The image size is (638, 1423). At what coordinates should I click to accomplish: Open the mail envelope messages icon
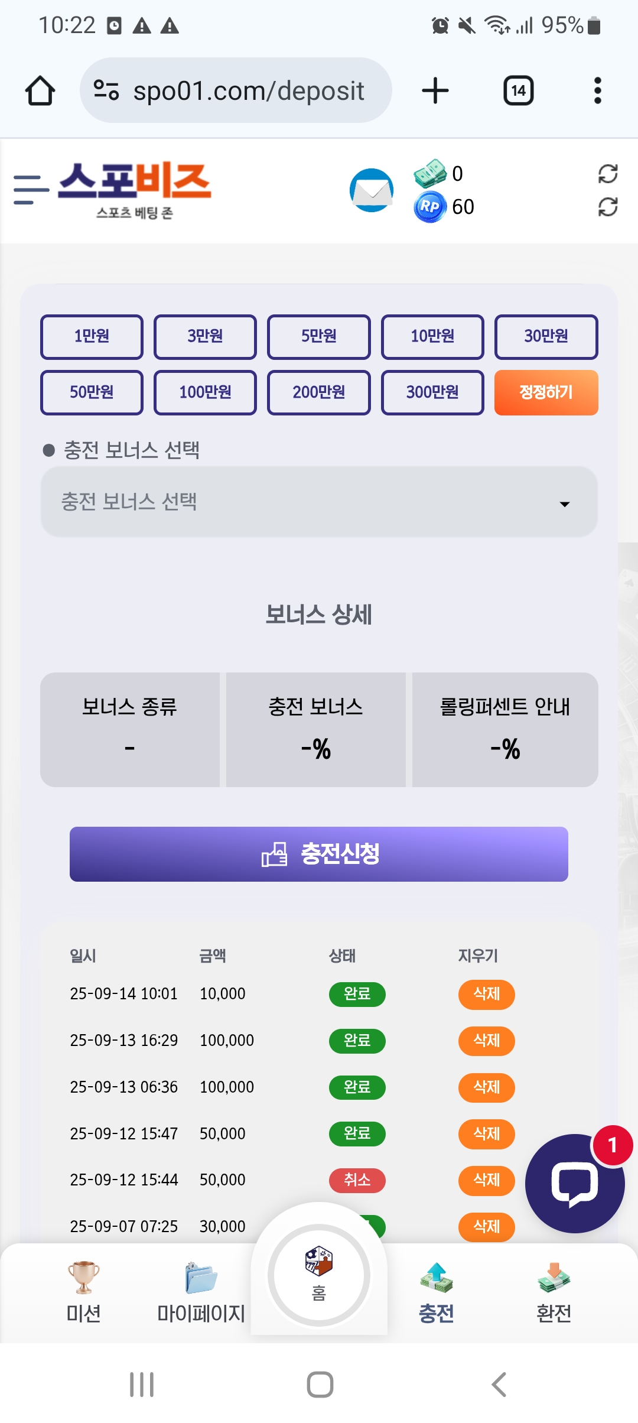372,190
